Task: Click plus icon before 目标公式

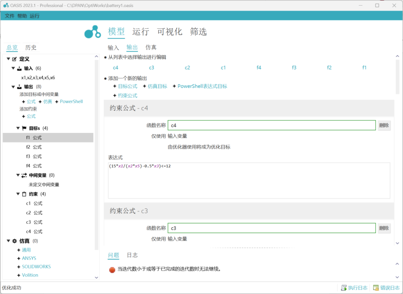Action: pos(115,86)
